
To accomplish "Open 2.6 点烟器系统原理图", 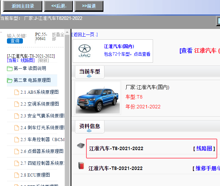I will click(x=42, y=151).
